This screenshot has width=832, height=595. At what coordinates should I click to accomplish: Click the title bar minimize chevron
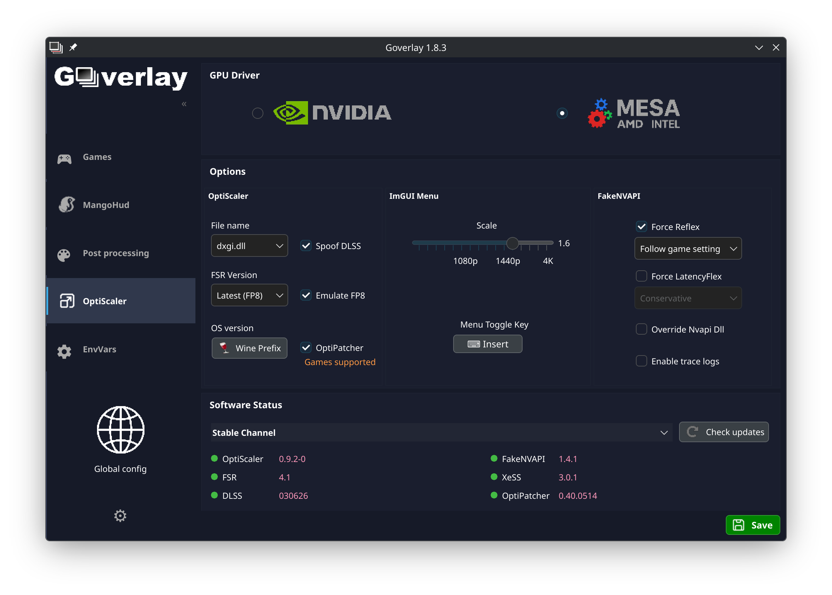tap(759, 48)
